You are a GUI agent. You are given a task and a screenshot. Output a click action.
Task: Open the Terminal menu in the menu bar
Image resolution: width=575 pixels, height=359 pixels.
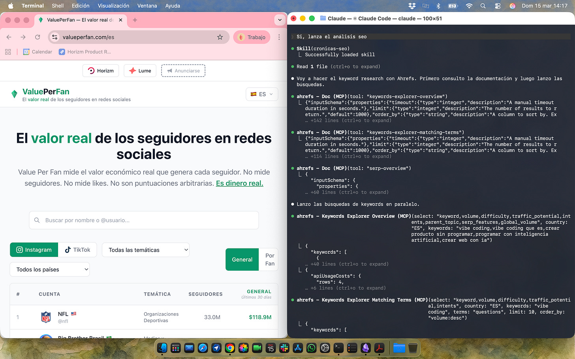click(32, 6)
